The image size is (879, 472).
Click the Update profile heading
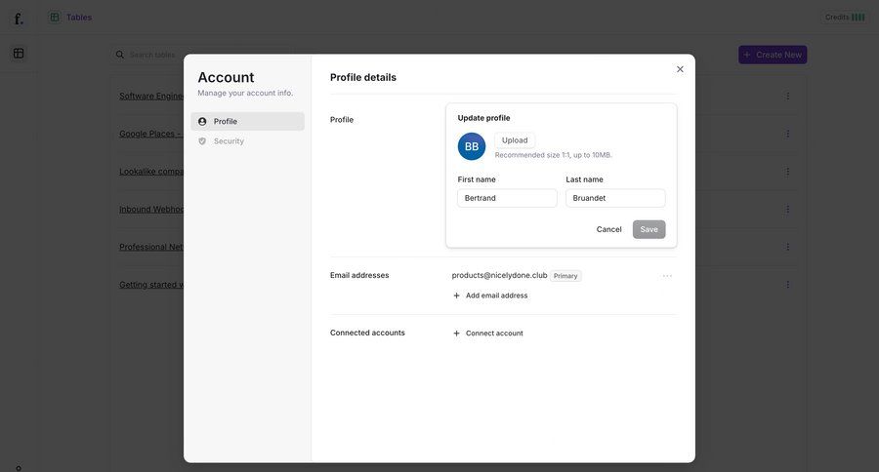click(x=483, y=118)
